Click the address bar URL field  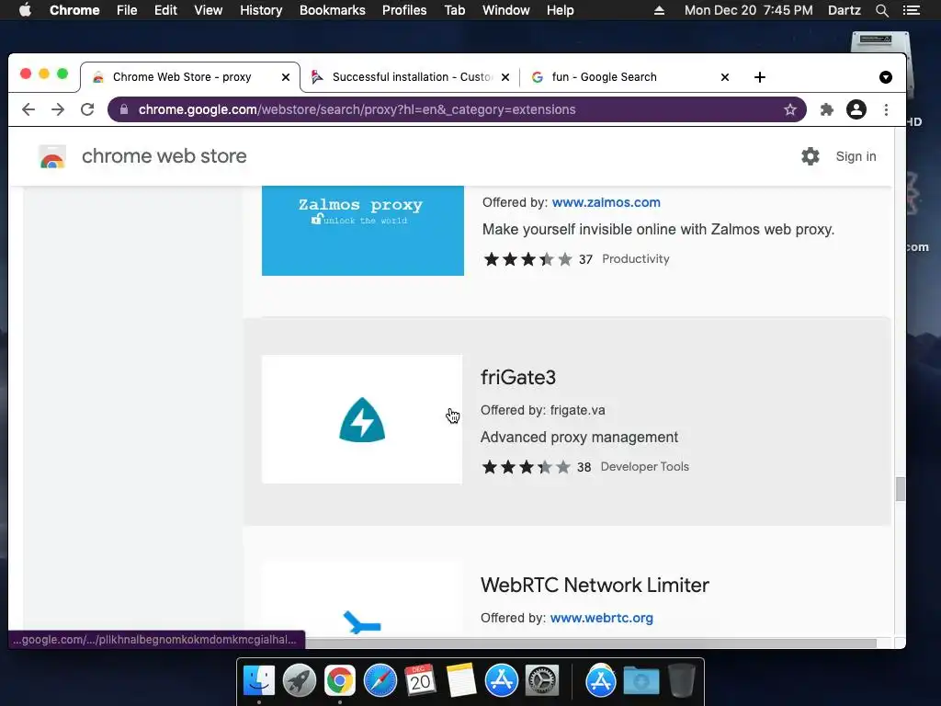pos(456,109)
